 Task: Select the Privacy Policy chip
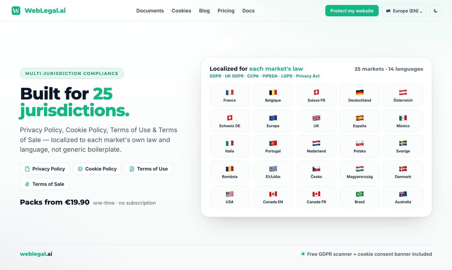(45, 169)
